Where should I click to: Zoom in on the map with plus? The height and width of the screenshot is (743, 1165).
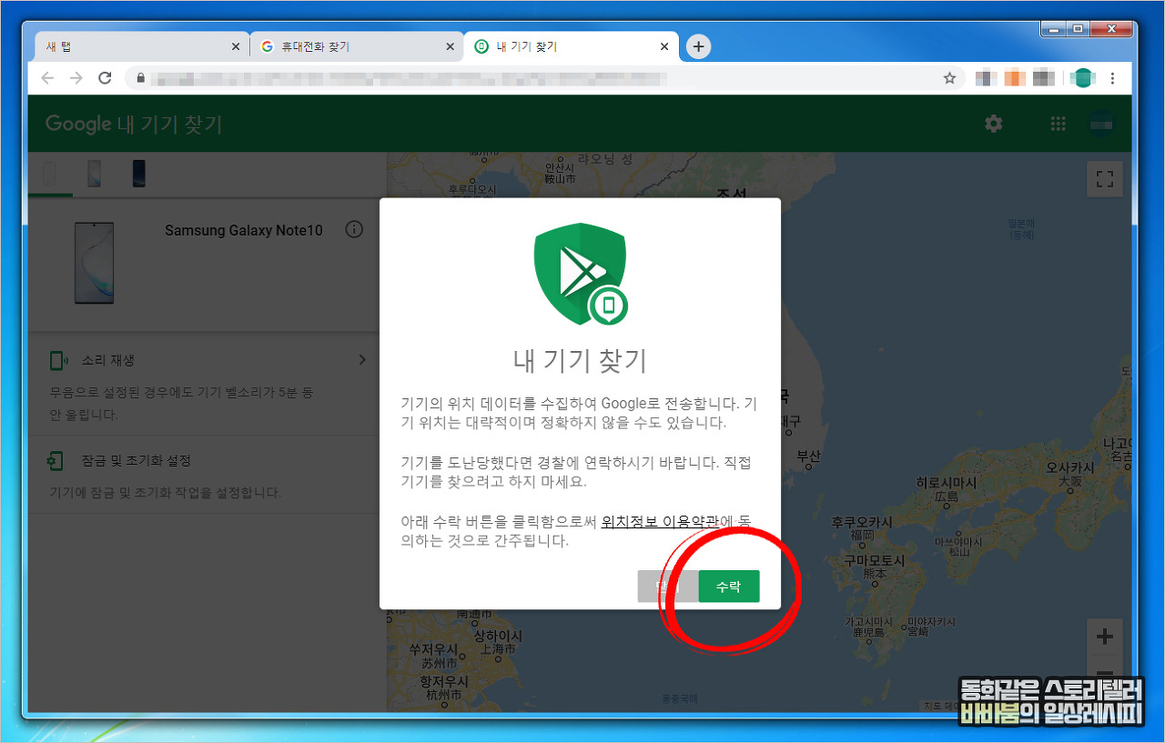pos(1105,637)
